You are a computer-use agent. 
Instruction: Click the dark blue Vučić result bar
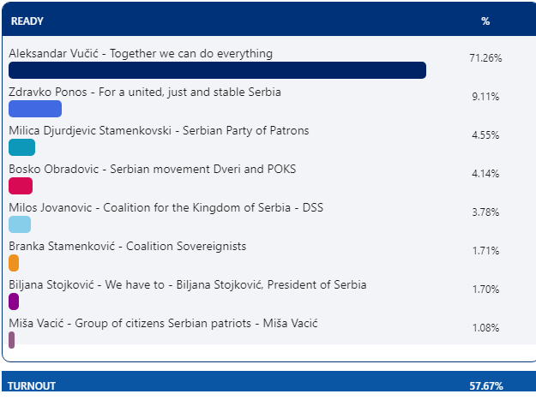click(217, 70)
